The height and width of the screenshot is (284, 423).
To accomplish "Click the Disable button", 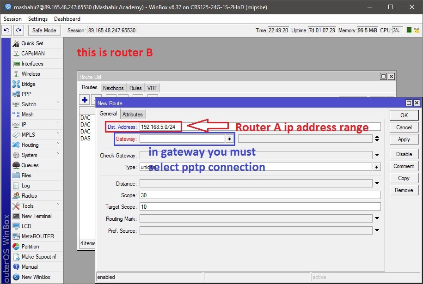I will 404,154.
